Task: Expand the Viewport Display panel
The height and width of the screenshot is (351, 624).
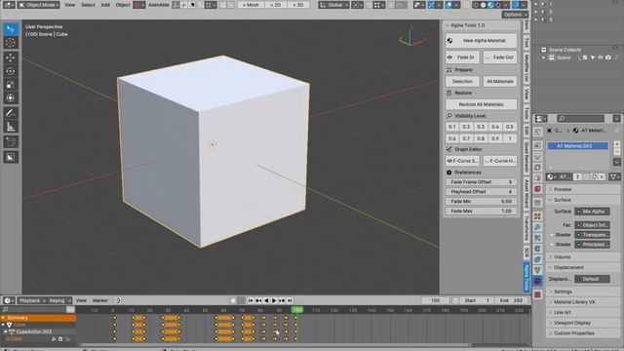Action: [583, 323]
